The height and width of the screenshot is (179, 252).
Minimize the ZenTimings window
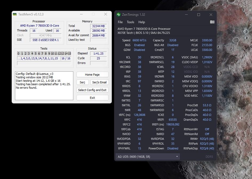pyautogui.click(x=186, y=15)
